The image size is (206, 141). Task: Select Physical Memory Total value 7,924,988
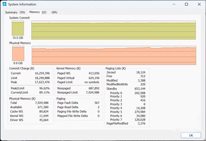tap(42, 103)
